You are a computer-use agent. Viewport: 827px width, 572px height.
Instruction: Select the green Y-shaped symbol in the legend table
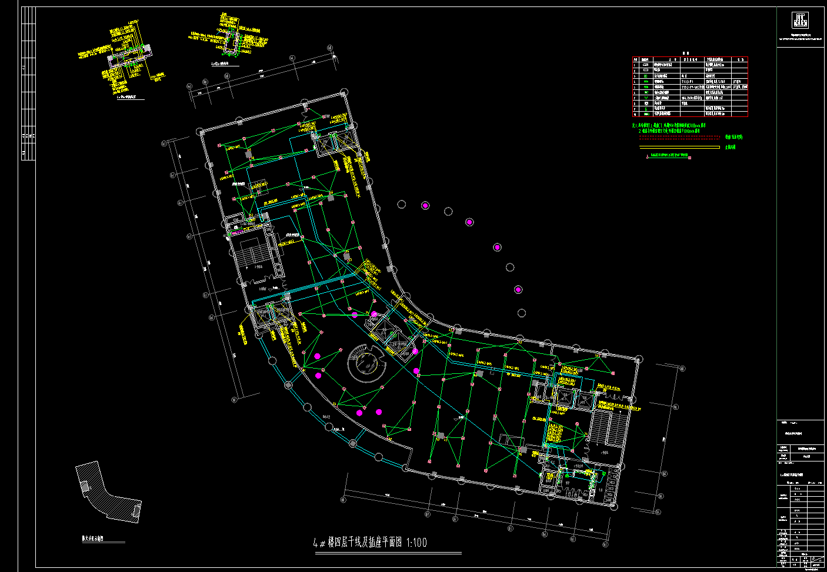click(646, 98)
